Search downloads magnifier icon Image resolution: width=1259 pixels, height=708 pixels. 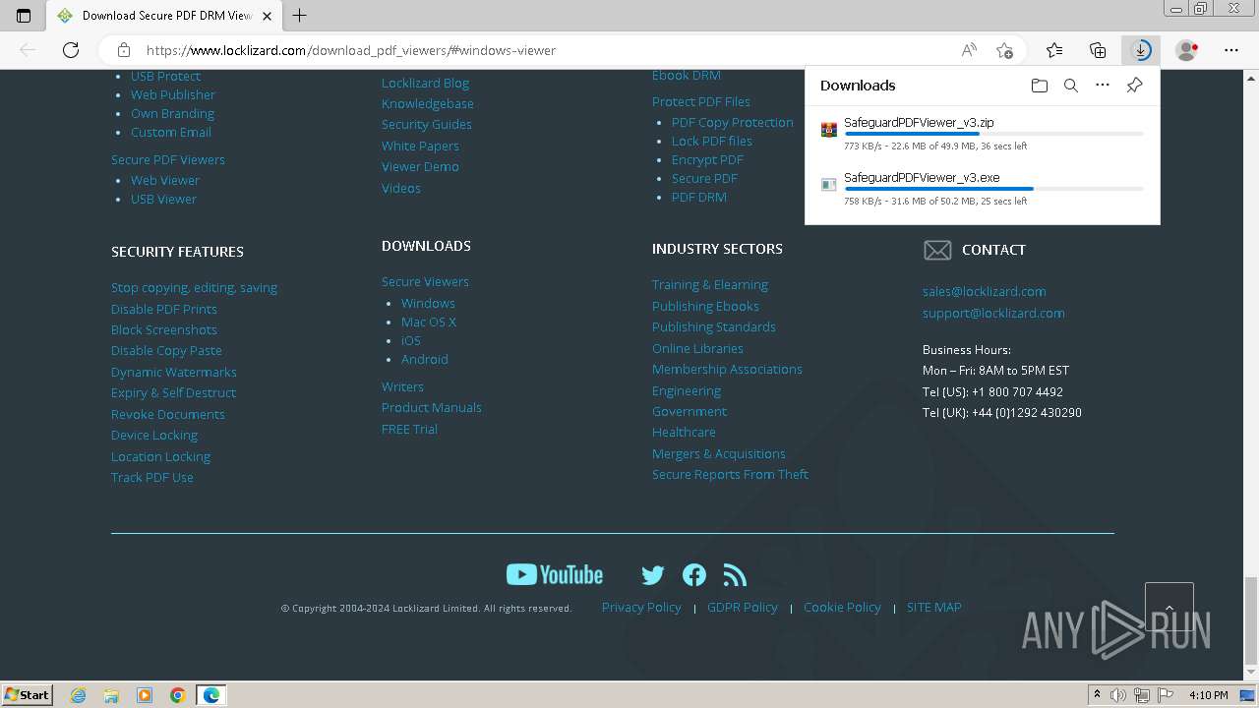click(x=1071, y=86)
